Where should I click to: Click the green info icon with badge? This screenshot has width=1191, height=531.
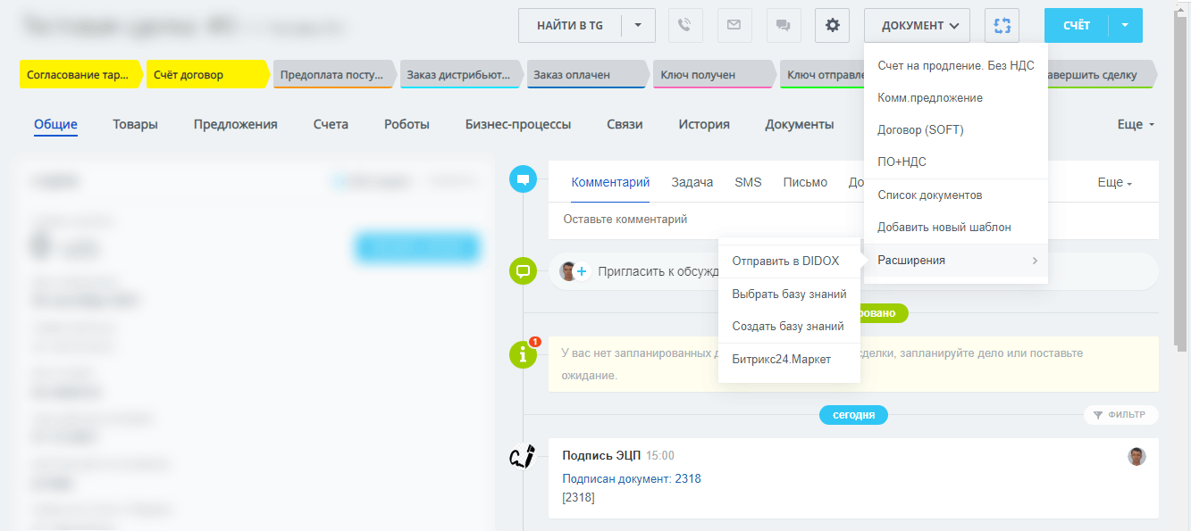pos(523,354)
